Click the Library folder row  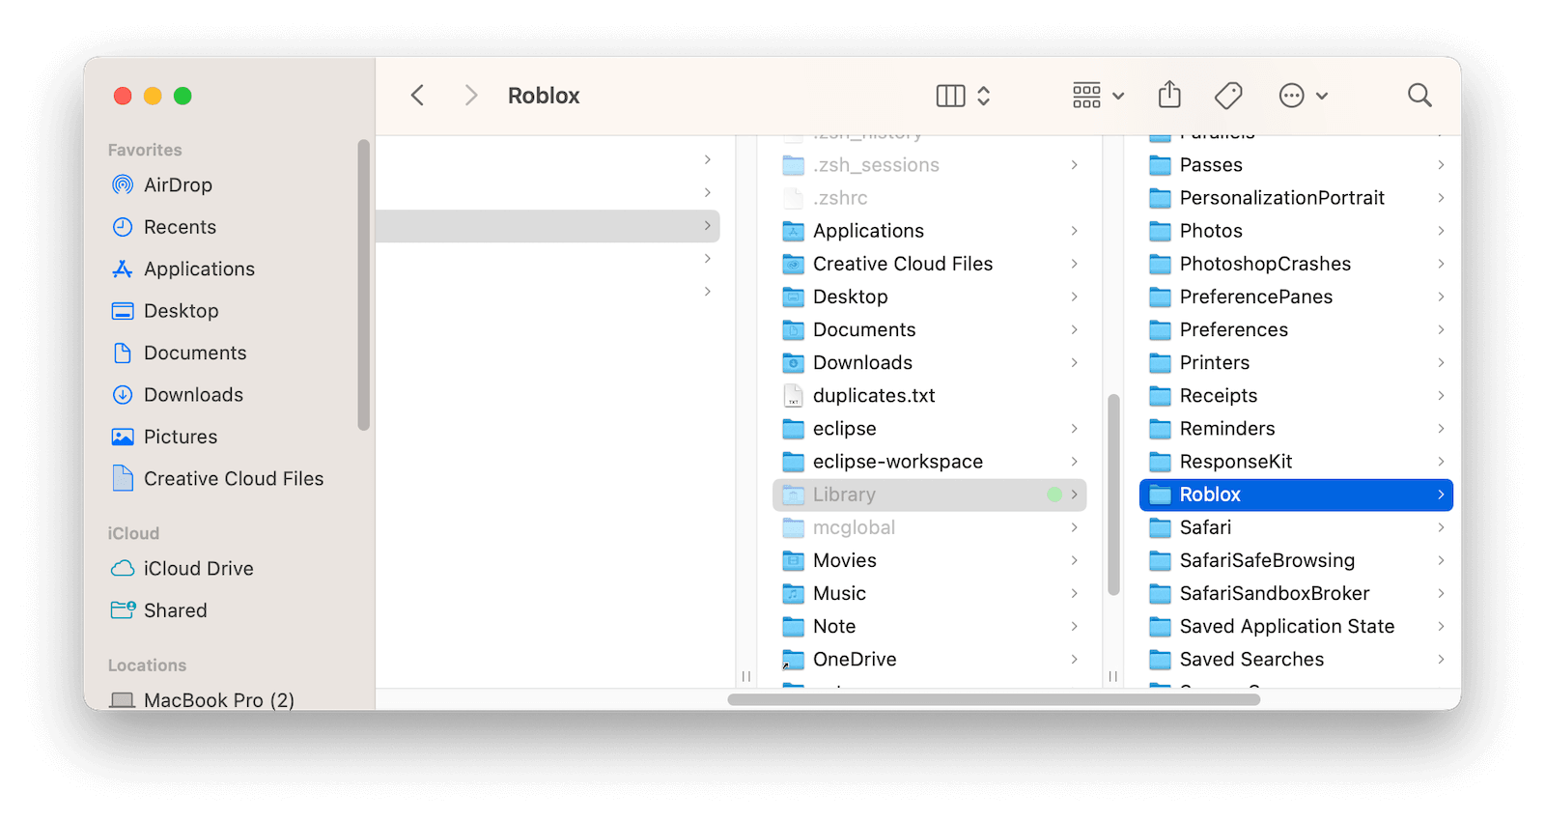(x=844, y=495)
